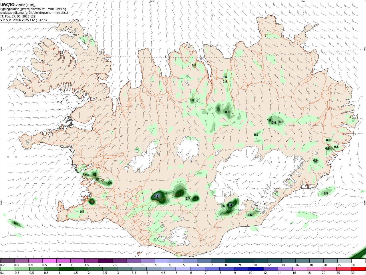This screenshot has height=275, width=366.
Task: Pick the pale green 0.1 swatch in bottom legend
Action: [x=7, y=269]
